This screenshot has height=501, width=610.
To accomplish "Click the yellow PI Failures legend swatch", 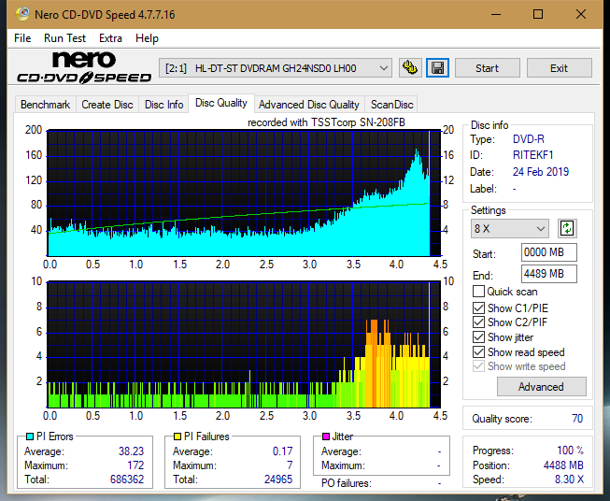I will pyautogui.click(x=177, y=437).
